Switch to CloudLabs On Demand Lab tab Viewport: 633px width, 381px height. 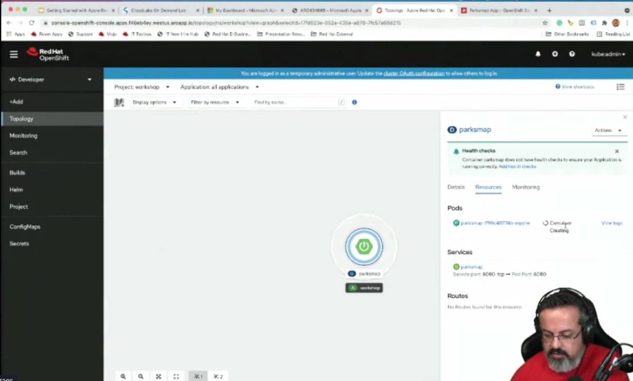pyautogui.click(x=160, y=10)
